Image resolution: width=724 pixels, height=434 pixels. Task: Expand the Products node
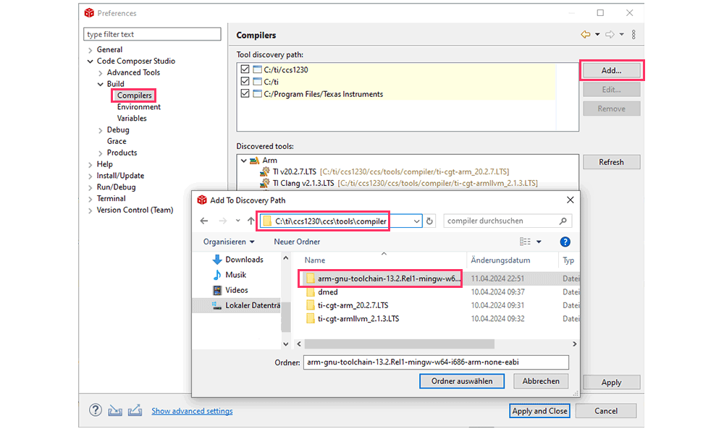click(100, 153)
